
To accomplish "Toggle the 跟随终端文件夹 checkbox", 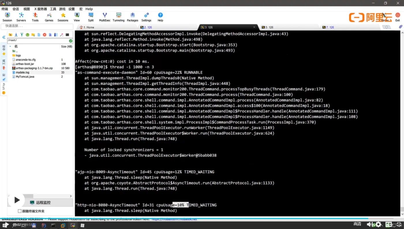I will click(x=20, y=211).
